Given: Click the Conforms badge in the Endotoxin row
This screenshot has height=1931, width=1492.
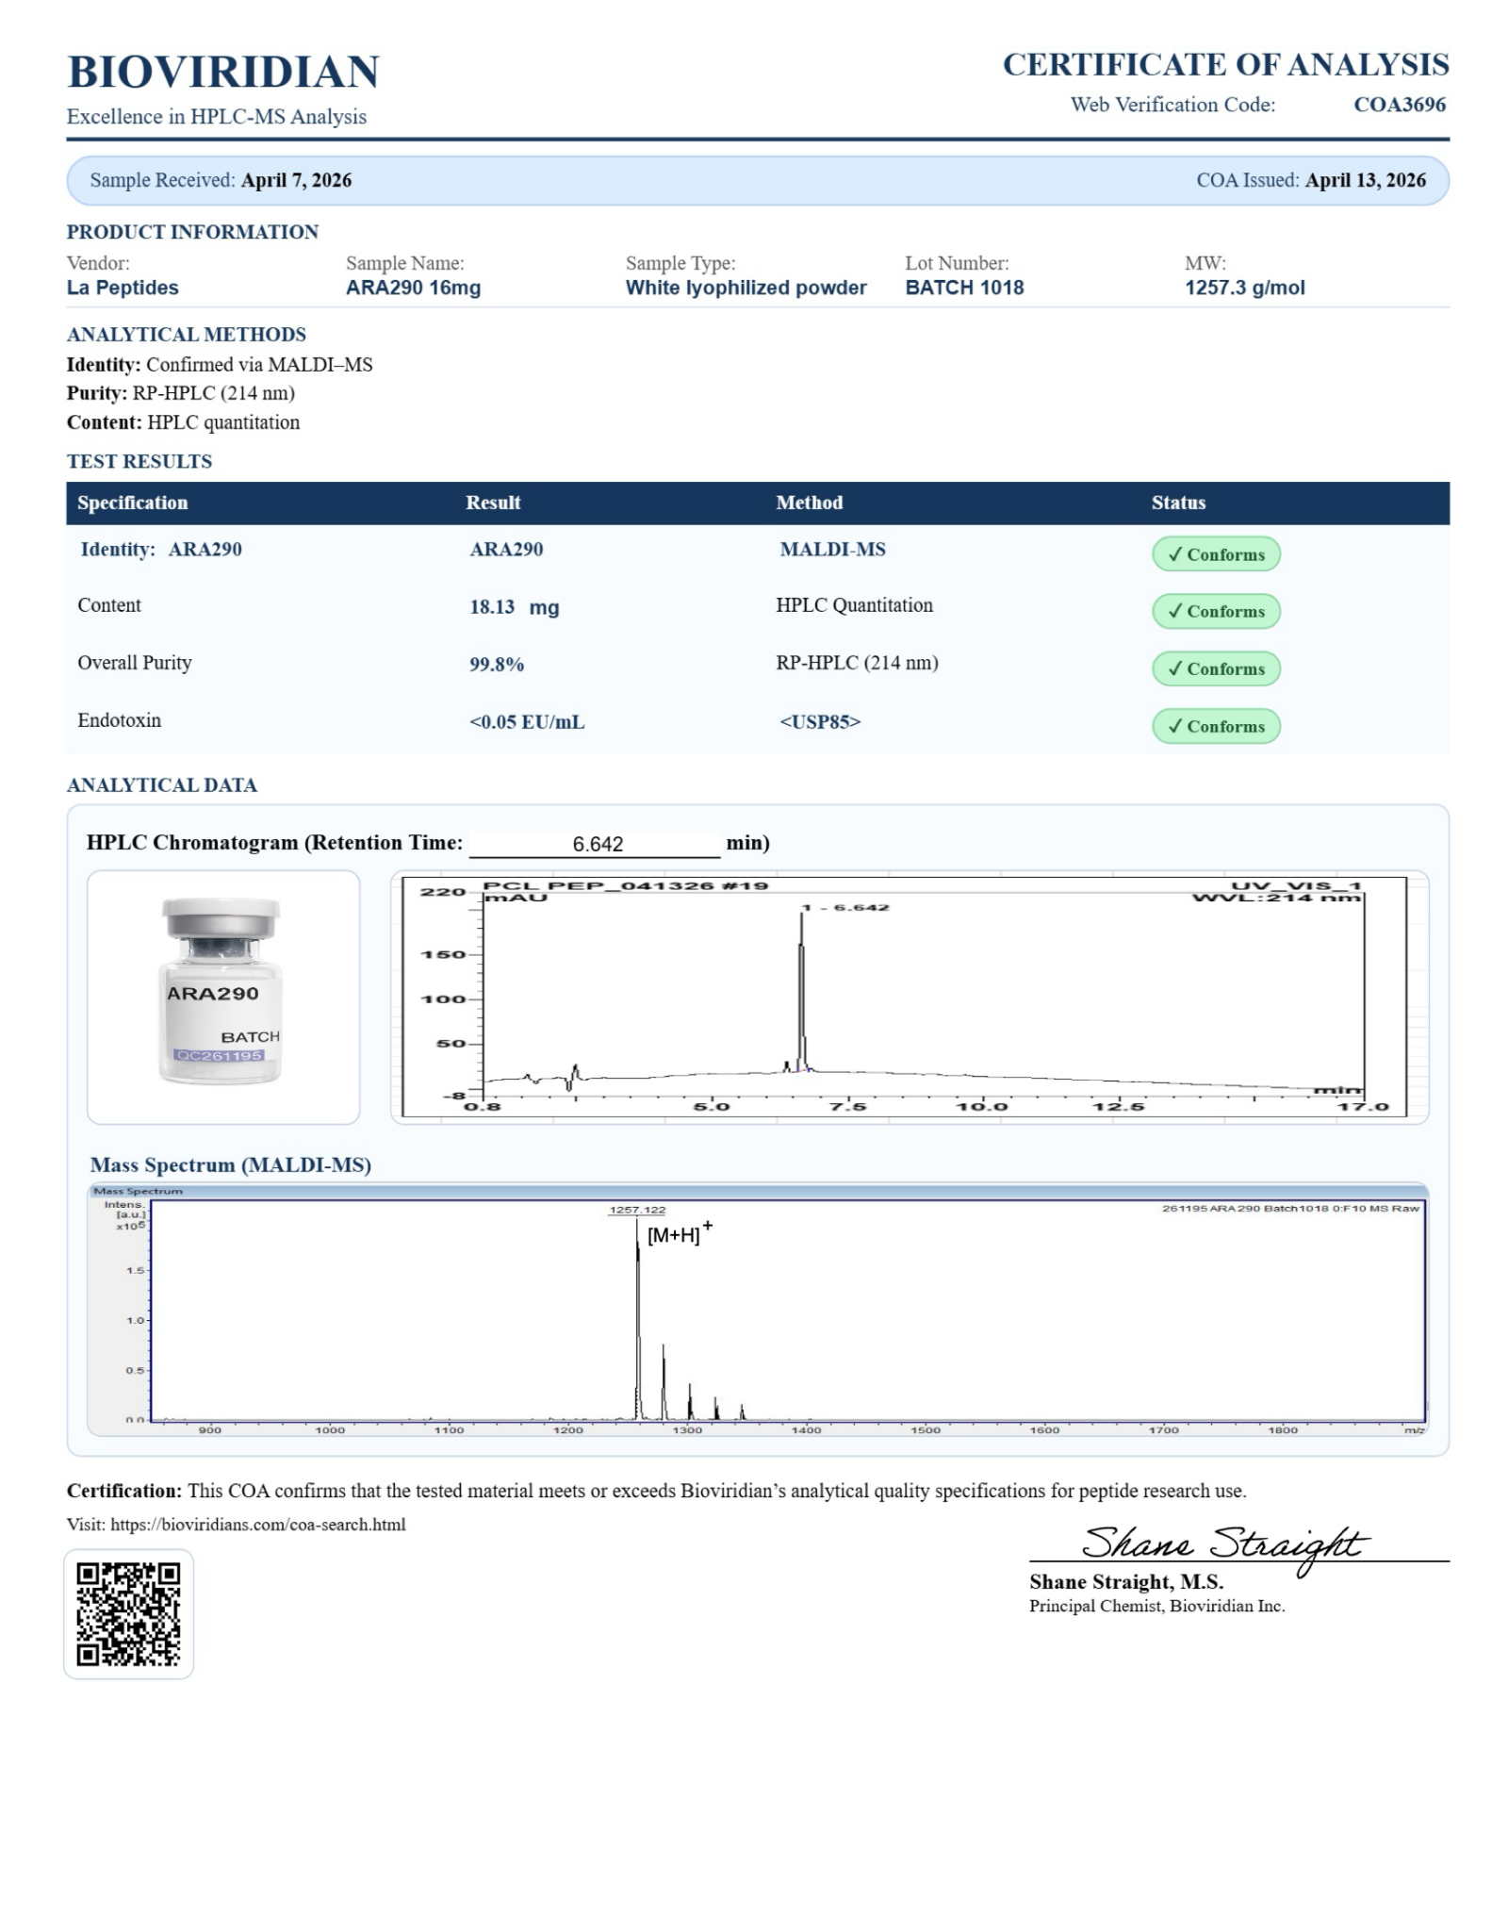Looking at the screenshot, I should [x=1216, y=726].
